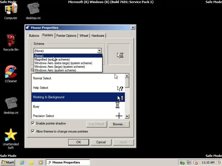This screenshot has height=166, width=222.
Task: Switch to the Hardware tab
Action: point(98,36)
